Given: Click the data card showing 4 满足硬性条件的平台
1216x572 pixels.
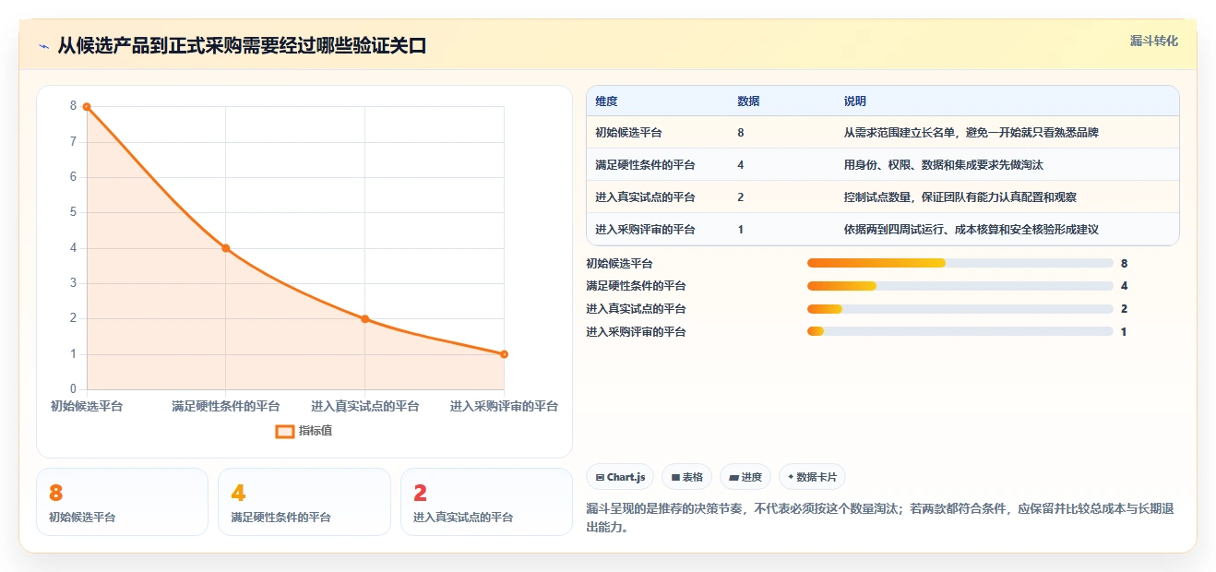Looking at the screenshot, I should 304,502.
